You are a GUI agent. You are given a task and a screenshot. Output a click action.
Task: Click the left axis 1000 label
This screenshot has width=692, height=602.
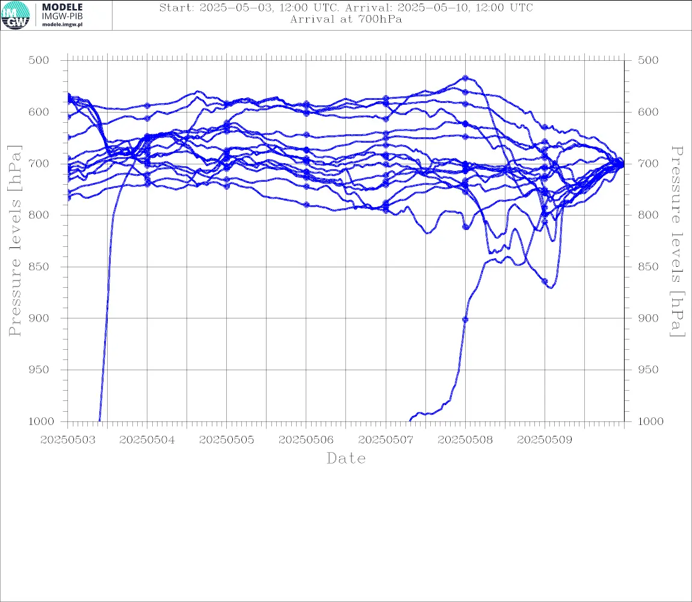pos(42,421)
